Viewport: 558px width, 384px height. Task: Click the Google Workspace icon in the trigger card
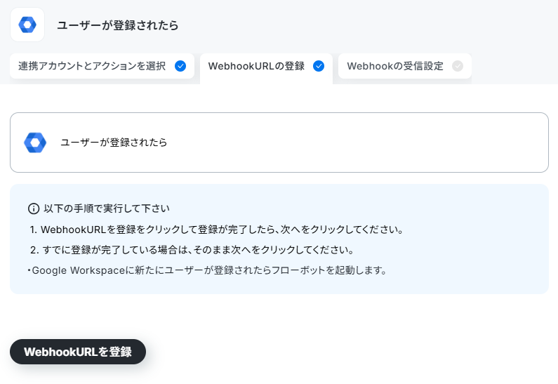click(x=35, y=143)
